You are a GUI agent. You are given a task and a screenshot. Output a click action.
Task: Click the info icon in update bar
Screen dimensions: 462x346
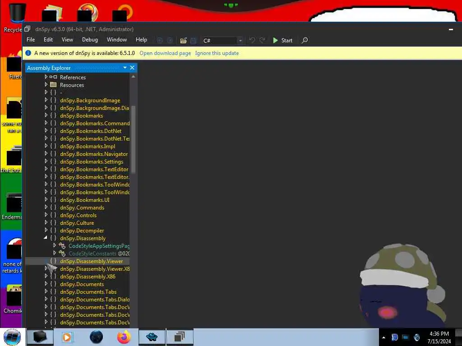tap(28, 53)
